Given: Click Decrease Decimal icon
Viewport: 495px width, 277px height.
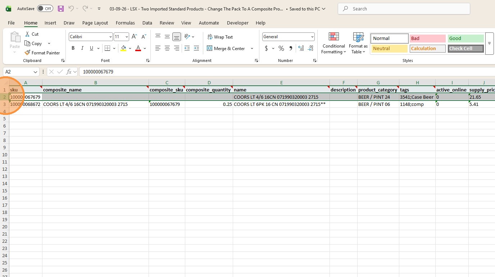Looking at the screenshot, I should pyautogui.click(x=310, y=48).
